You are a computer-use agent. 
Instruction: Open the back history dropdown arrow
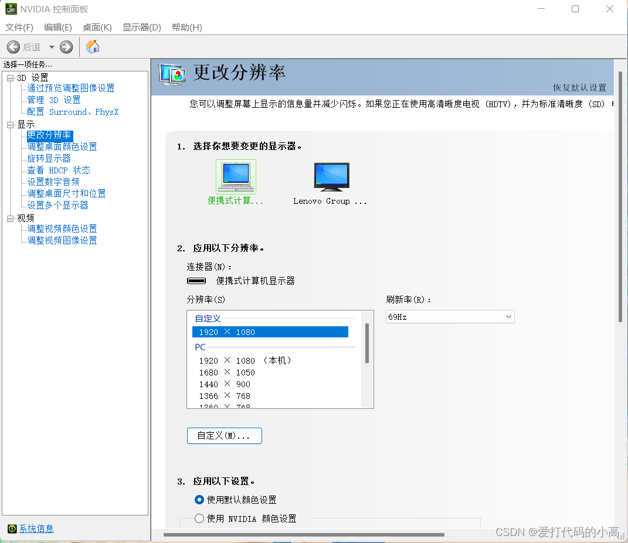pos(52,47)
